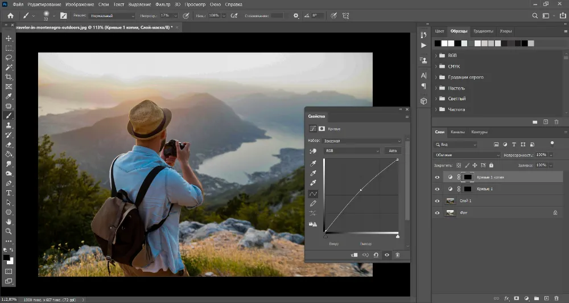The width and height of the screenshot is (569, 303).
Task: Click the foreground color swatch
Action: click(6, 257)
